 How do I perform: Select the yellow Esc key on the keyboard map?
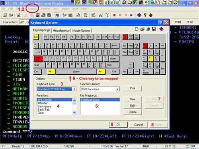pyautogui.click(x=36, y=37)
